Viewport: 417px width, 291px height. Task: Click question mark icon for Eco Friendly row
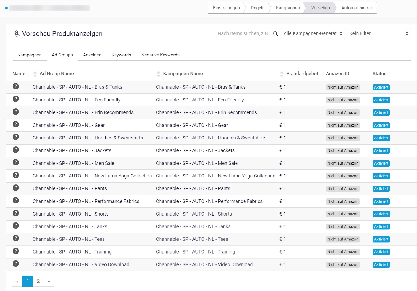[x=16, y=99]
